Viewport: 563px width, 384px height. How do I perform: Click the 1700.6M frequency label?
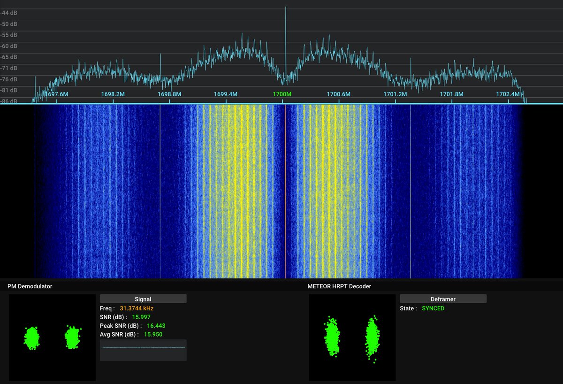339,94
